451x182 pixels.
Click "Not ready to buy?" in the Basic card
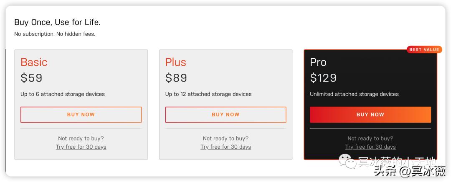[x=81, y=138]
